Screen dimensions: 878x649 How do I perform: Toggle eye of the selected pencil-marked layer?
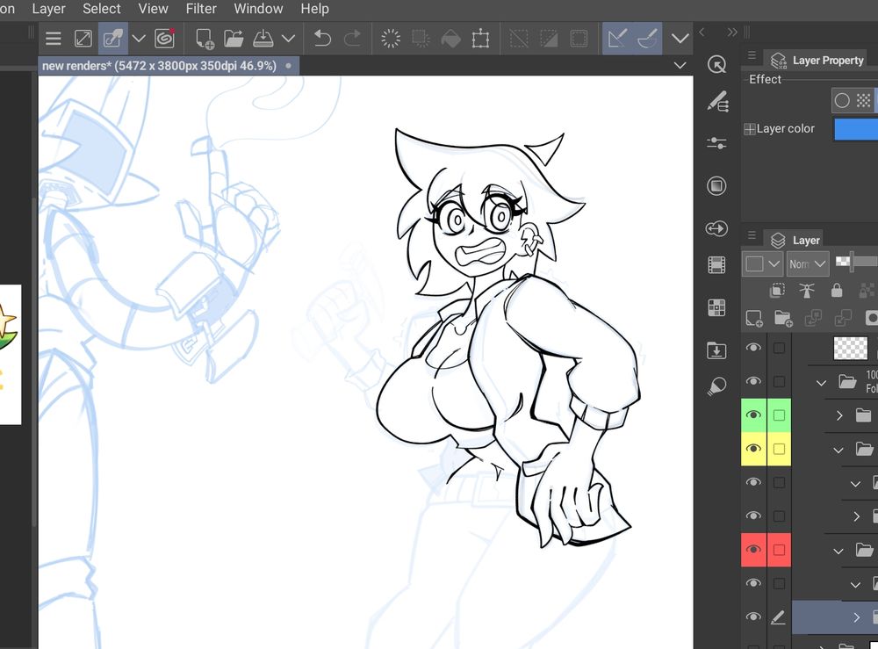click(x=753, y=617)
